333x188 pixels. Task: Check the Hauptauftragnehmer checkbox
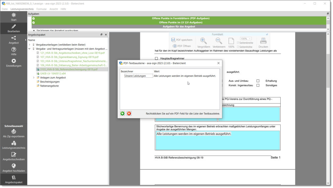(156, 58)
